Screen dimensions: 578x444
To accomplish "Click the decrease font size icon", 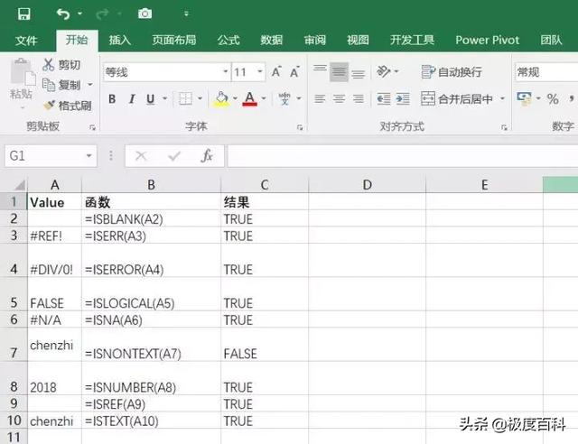I will pyautogui.click(x=294, y=72).
